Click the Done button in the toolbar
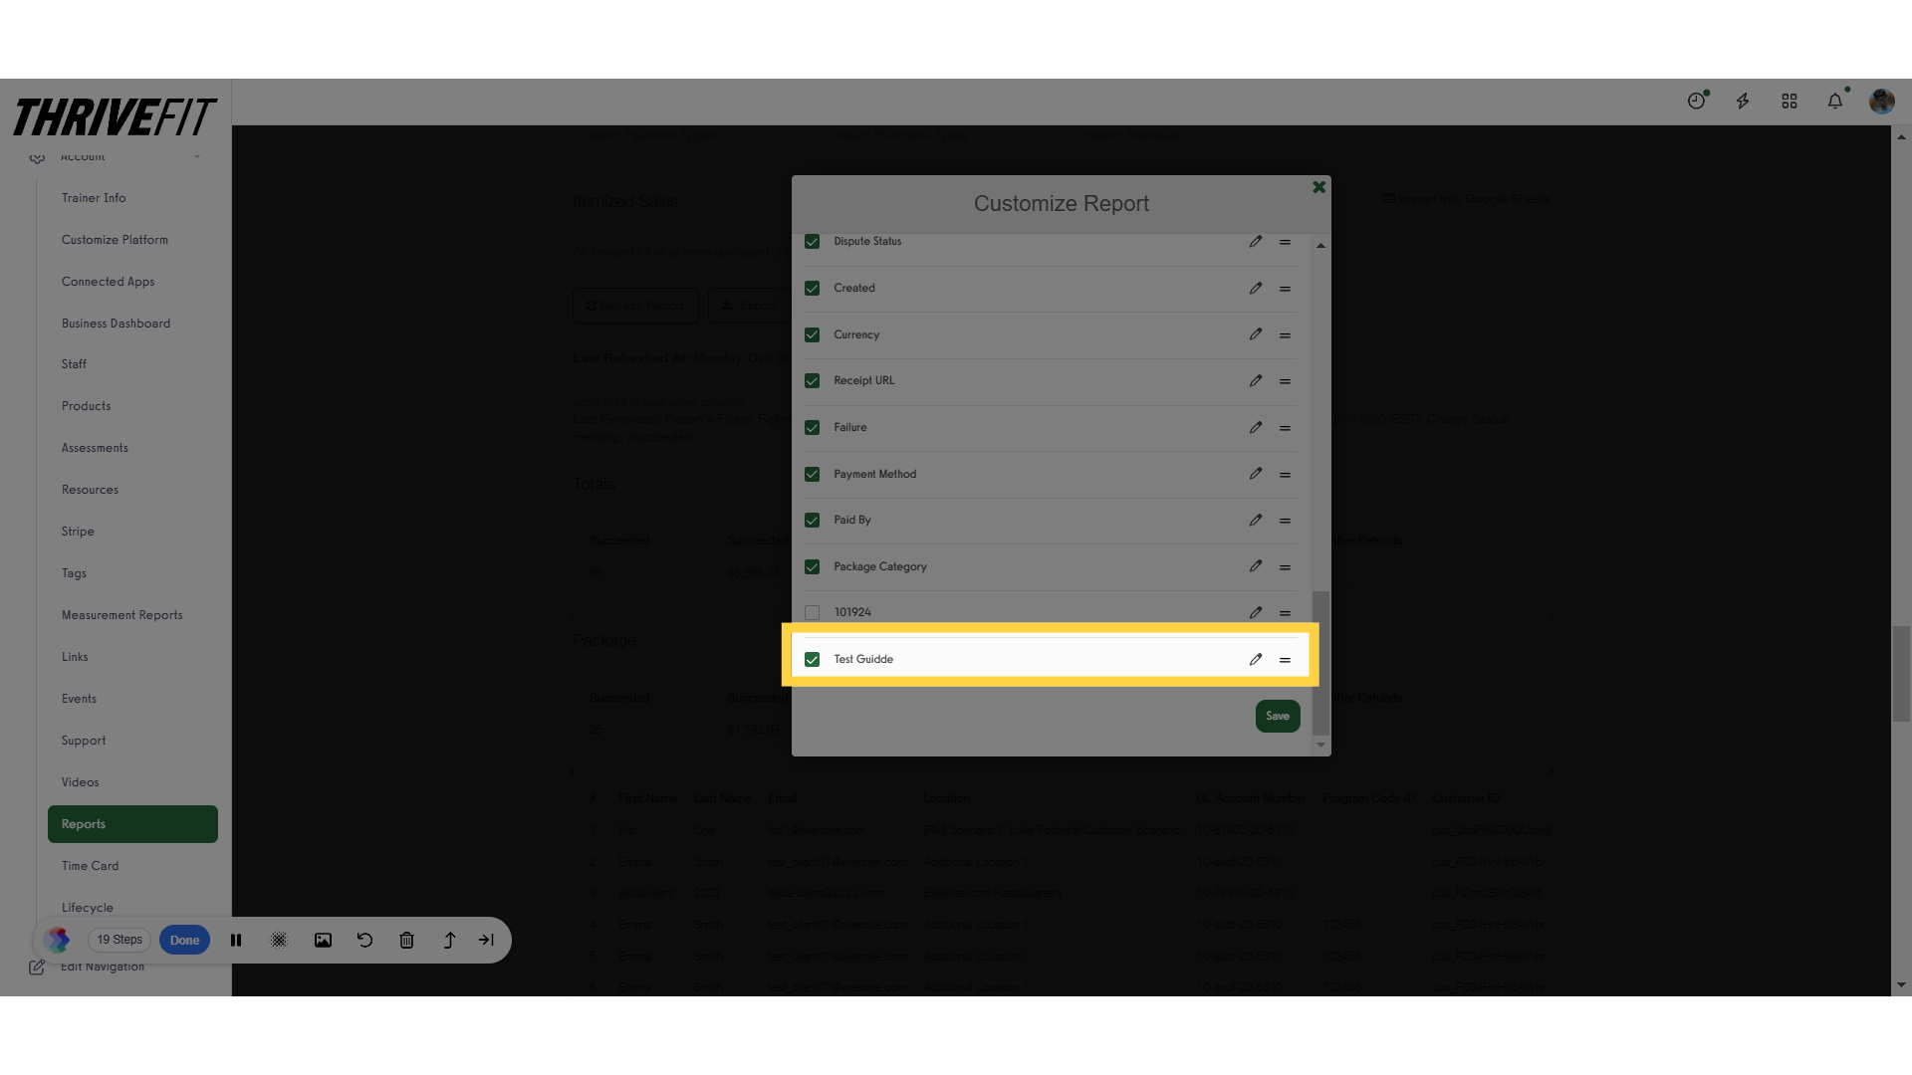This screenshot has width=1912, height=1075. pyautogui.click(x=184, y=940)
